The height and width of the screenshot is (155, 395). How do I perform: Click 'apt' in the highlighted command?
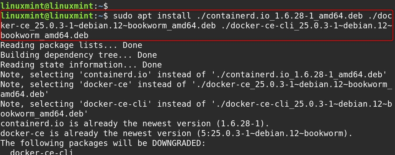[x=145, y=16]
